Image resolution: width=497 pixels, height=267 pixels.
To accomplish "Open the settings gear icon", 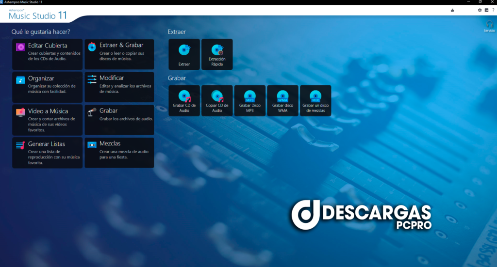I will coord(480,10).
